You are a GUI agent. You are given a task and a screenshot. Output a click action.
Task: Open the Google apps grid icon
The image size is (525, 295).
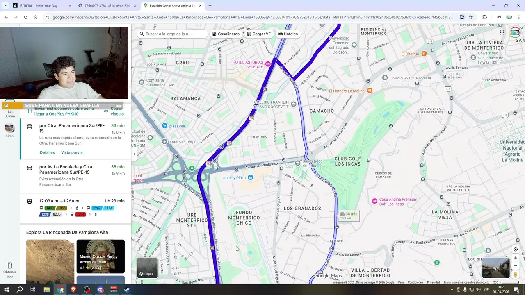(502, 33)
